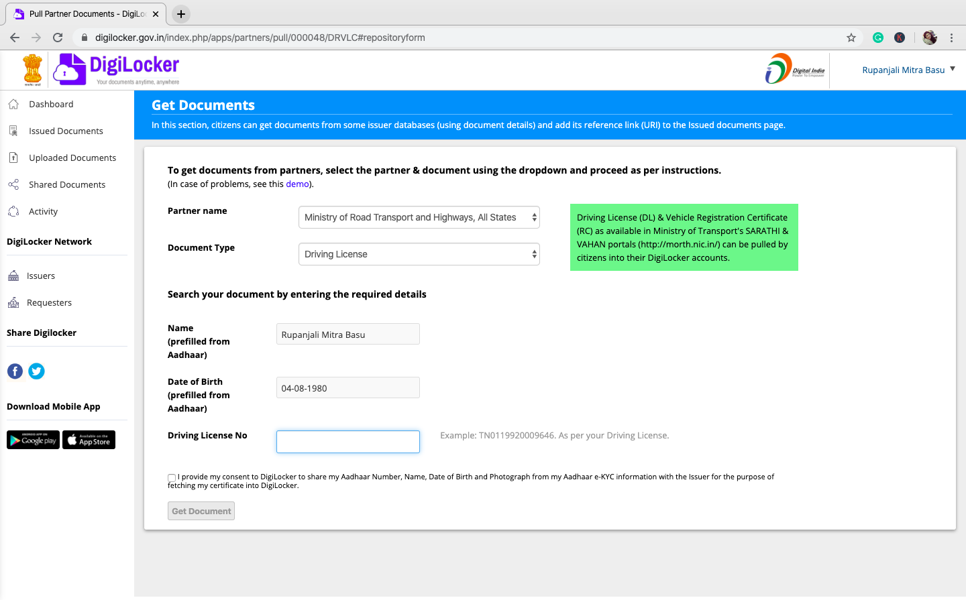Click the site padlock icon
Screen dimensions: 966x600
tap(85, 38)
